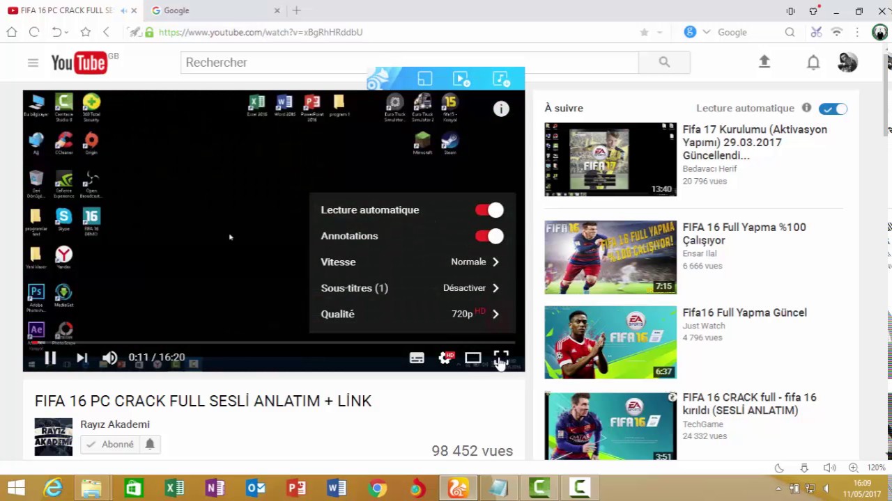Open Fifa16 Full Yapma Güncel video title
Screen dimensions: 892x501
coord(744,313)
